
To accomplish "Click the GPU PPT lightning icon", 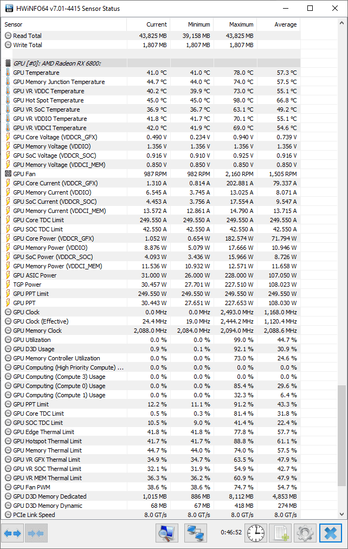I will 8,303.
